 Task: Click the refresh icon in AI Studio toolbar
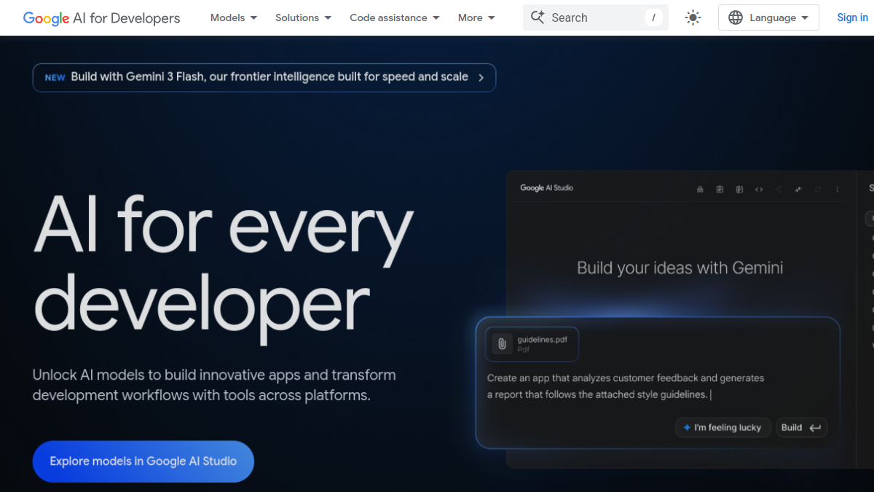(818, 190)
